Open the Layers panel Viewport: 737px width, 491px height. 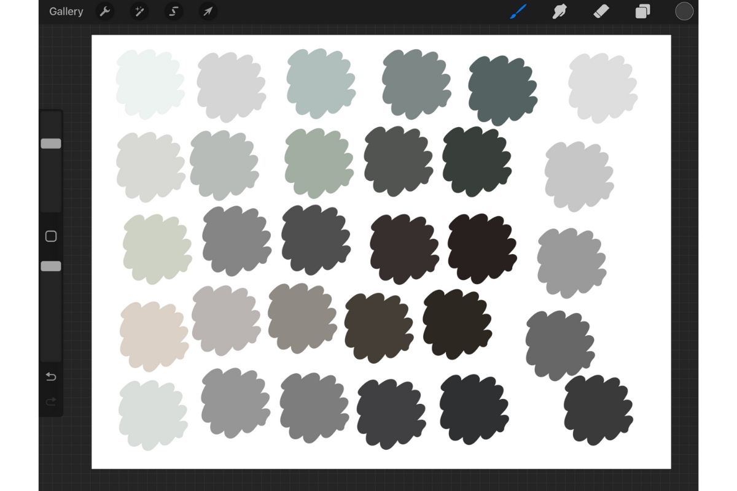642,11
